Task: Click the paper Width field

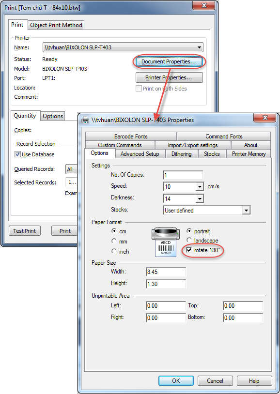Action: tap(166, 272)
